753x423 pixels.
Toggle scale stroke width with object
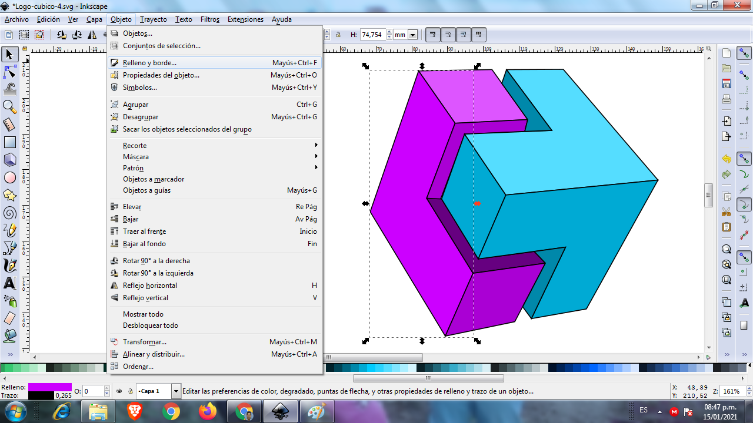[432, 35]
